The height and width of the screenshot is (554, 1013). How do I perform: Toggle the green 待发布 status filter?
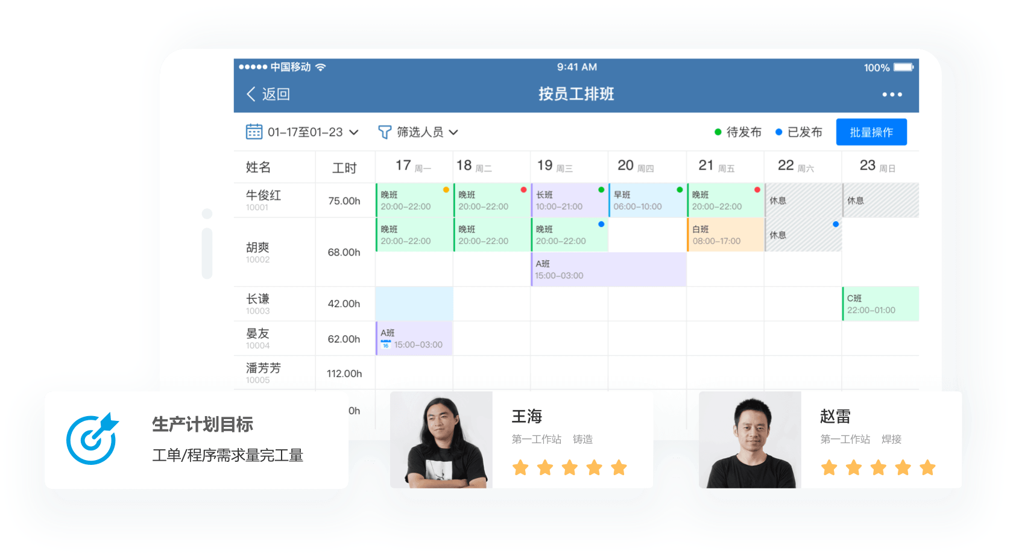pyautogui.click(x=737, y=132)
